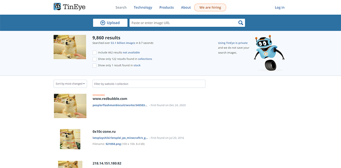Open the Search nav item

[121, 7]
